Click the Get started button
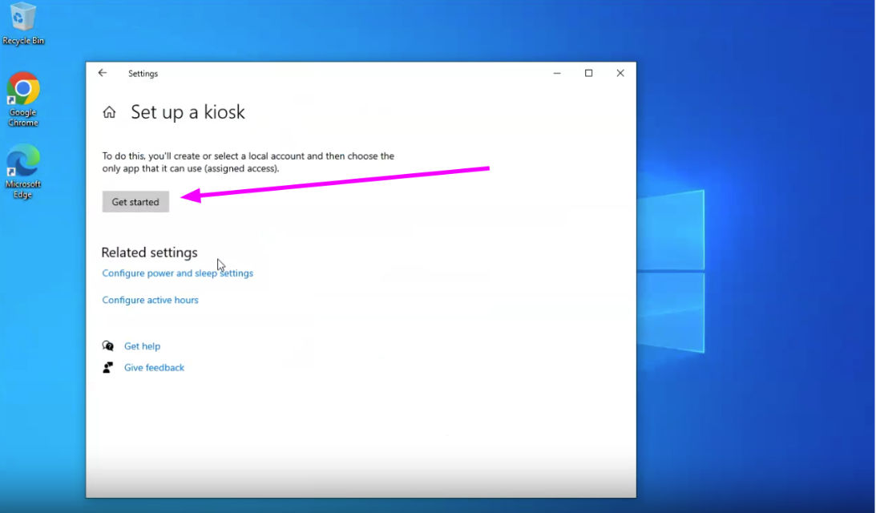The height and width of the screenshot is (513, 876). 135,202
